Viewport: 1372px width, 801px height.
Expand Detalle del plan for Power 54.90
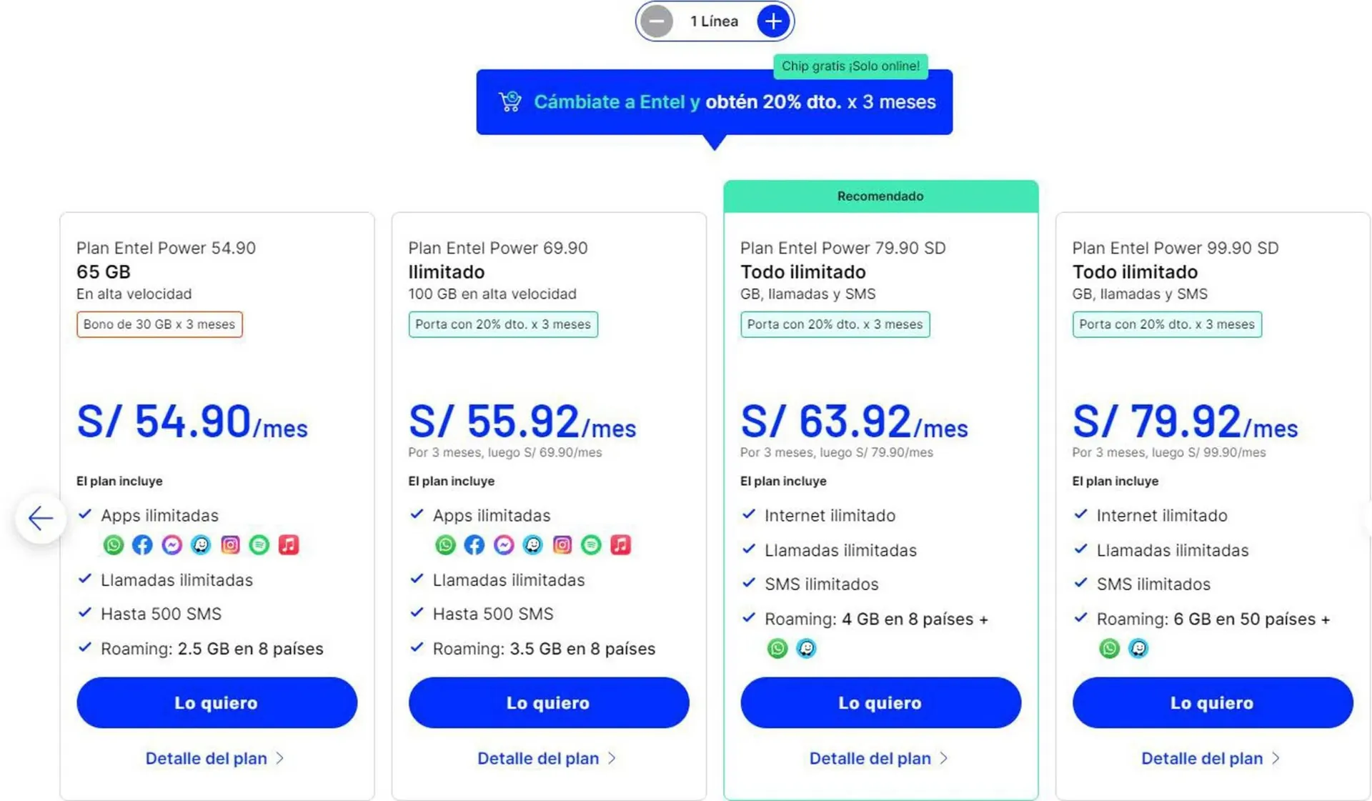click(214, 758)
